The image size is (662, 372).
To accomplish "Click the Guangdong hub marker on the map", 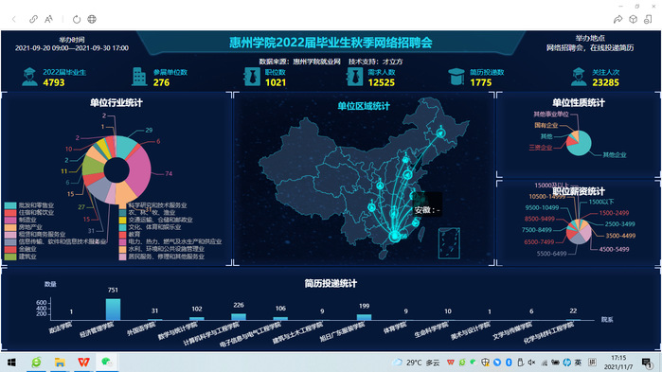I will (x=395, y=236).
